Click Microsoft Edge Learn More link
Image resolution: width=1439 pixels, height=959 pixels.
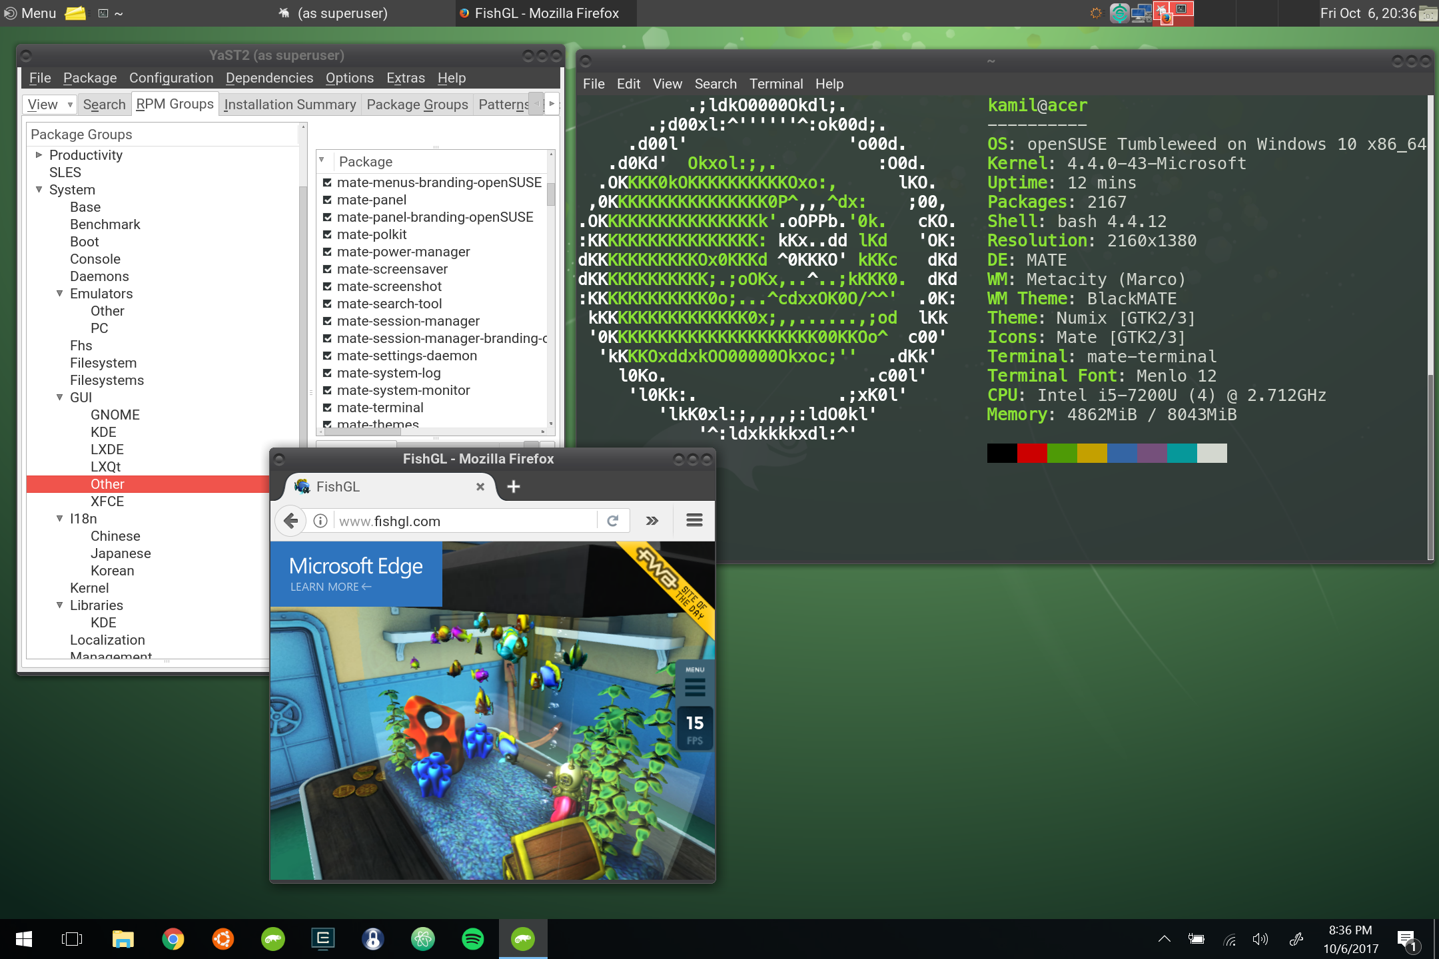[x=330, y=587]
